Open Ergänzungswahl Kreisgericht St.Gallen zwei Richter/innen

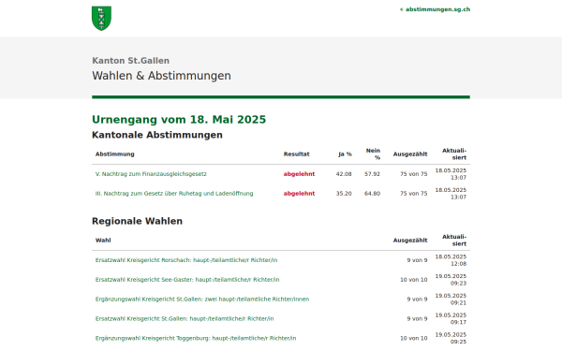pos(202,300)
